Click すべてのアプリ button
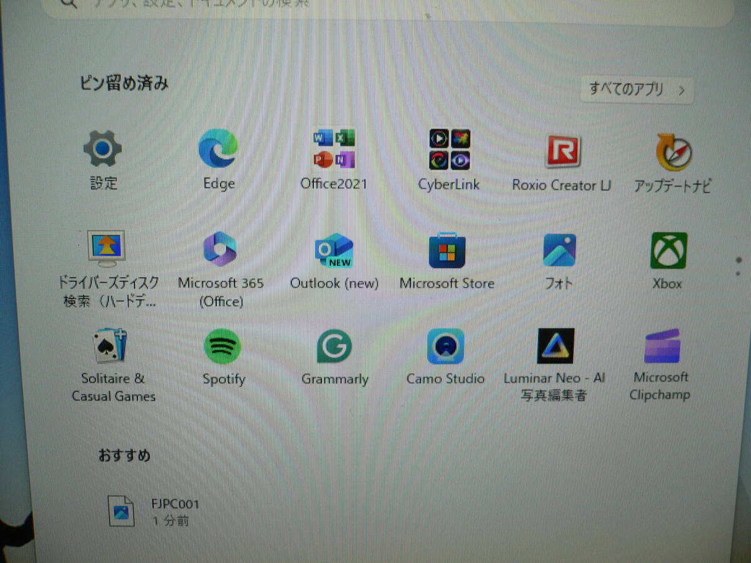751x563 pixels. (636, 89)
